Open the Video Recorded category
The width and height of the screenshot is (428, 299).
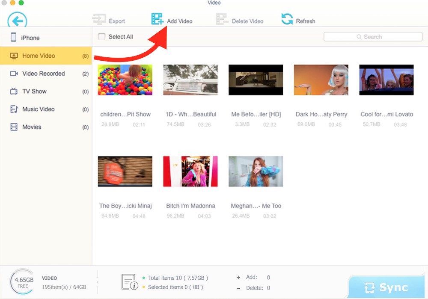(x=46, y=74)
